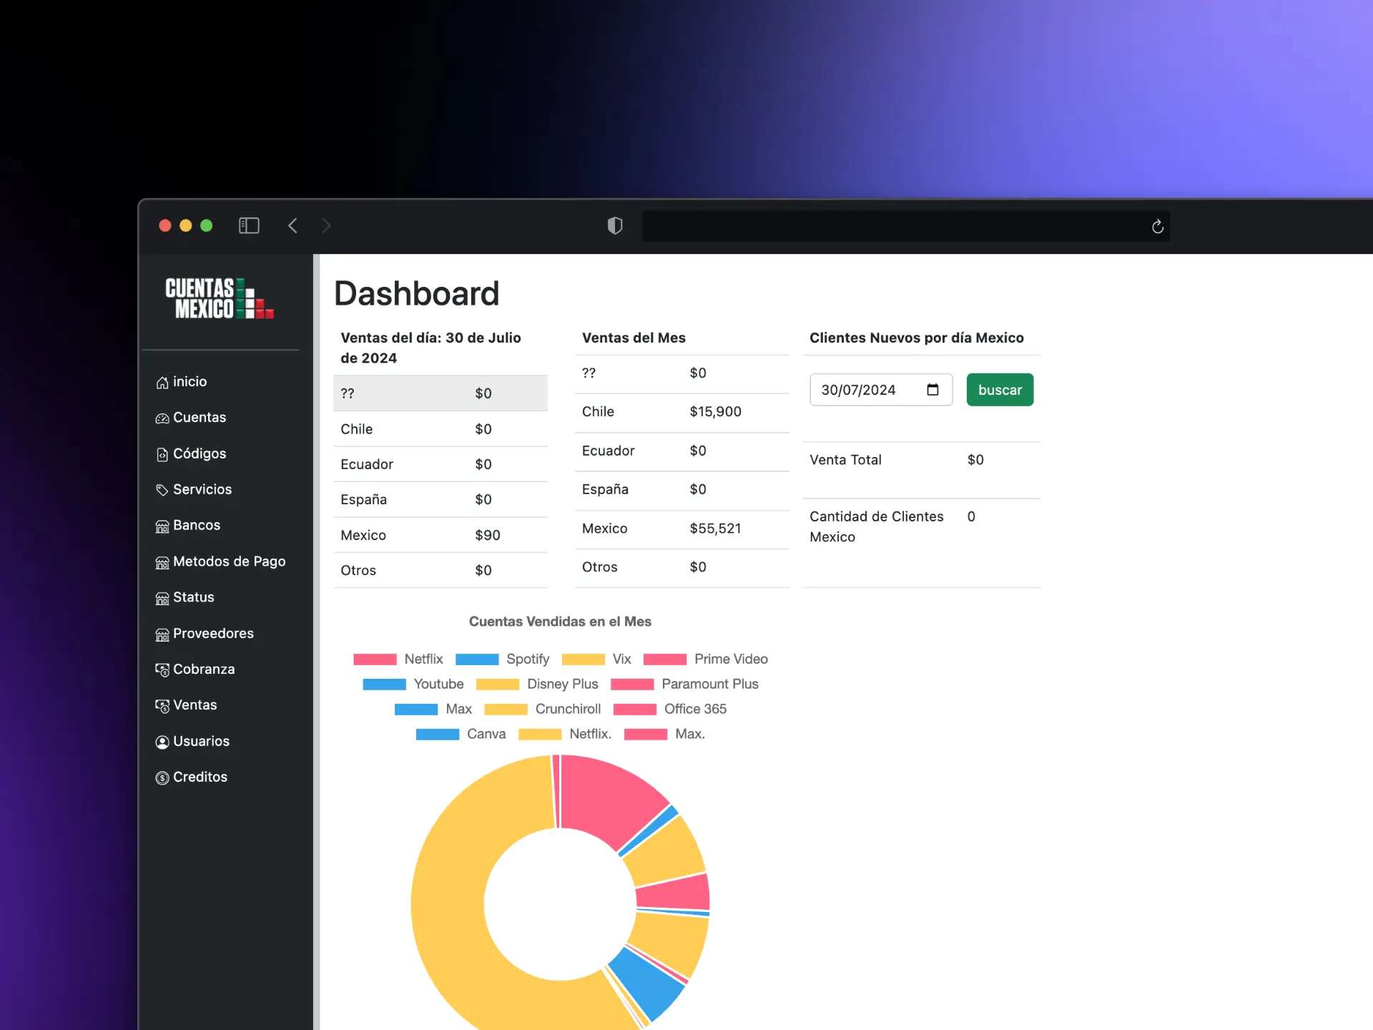
Task: Toggle Netflix legend color swatch
Action: pyautogui.click(x=375, y=659)
